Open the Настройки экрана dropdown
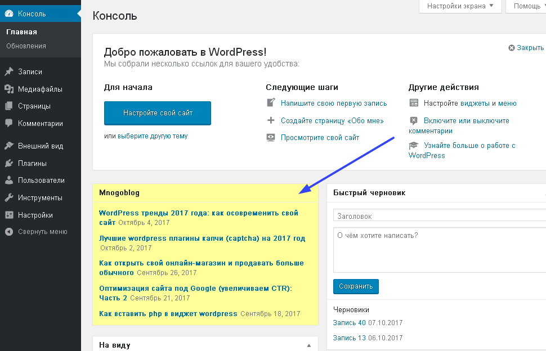Screen dimensions: 546x351 point(460,6)
